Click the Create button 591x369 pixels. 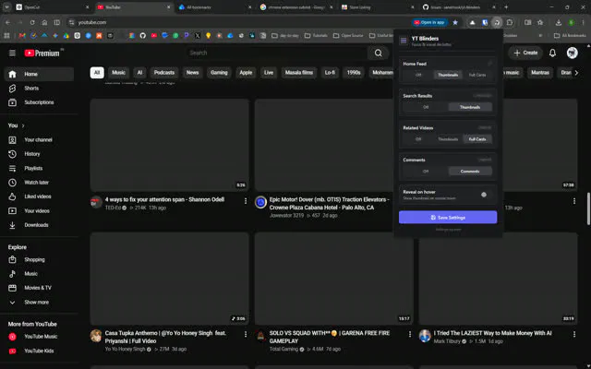pyautogui.click(x=525, y=54)
